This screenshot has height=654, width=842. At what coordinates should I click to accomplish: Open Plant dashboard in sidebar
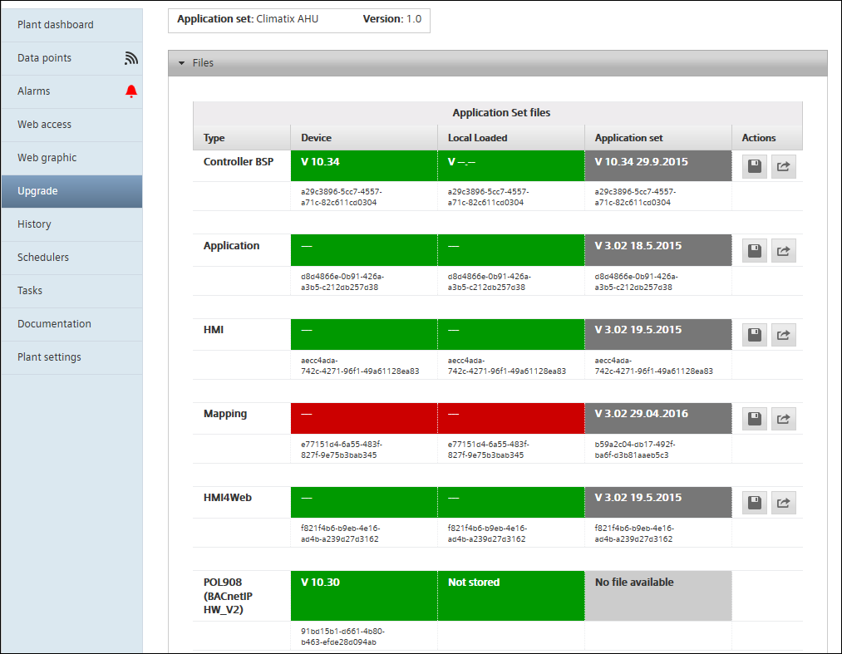[71, 25]
